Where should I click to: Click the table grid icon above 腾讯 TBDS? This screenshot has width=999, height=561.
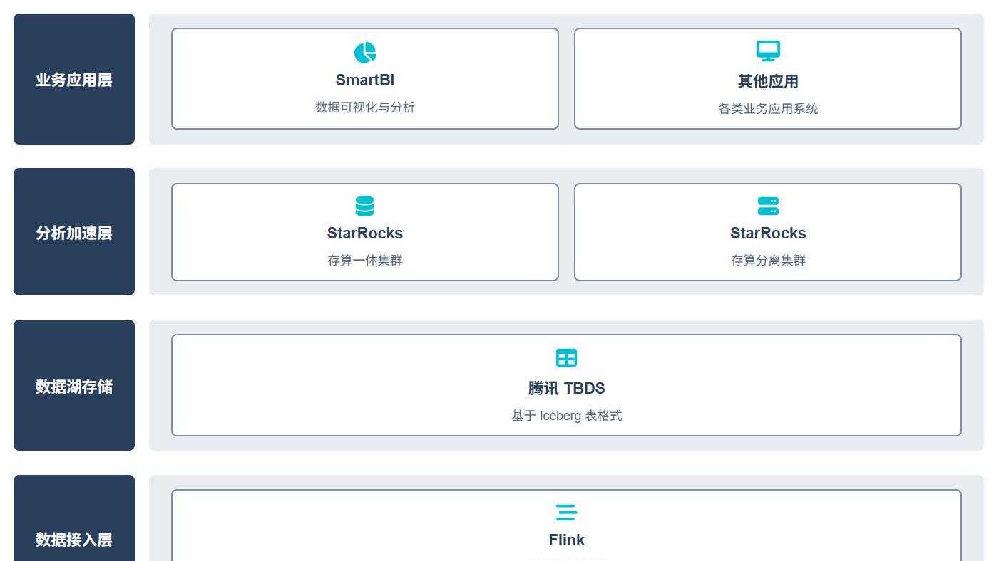point(566,357)
